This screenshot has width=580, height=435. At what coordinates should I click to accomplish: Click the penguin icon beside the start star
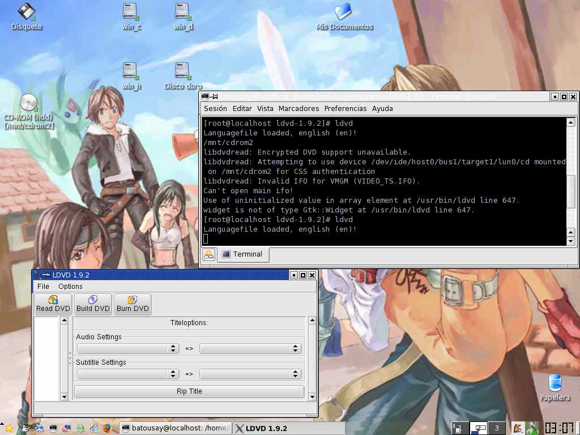pyautogui.click(x=25, y=428)
